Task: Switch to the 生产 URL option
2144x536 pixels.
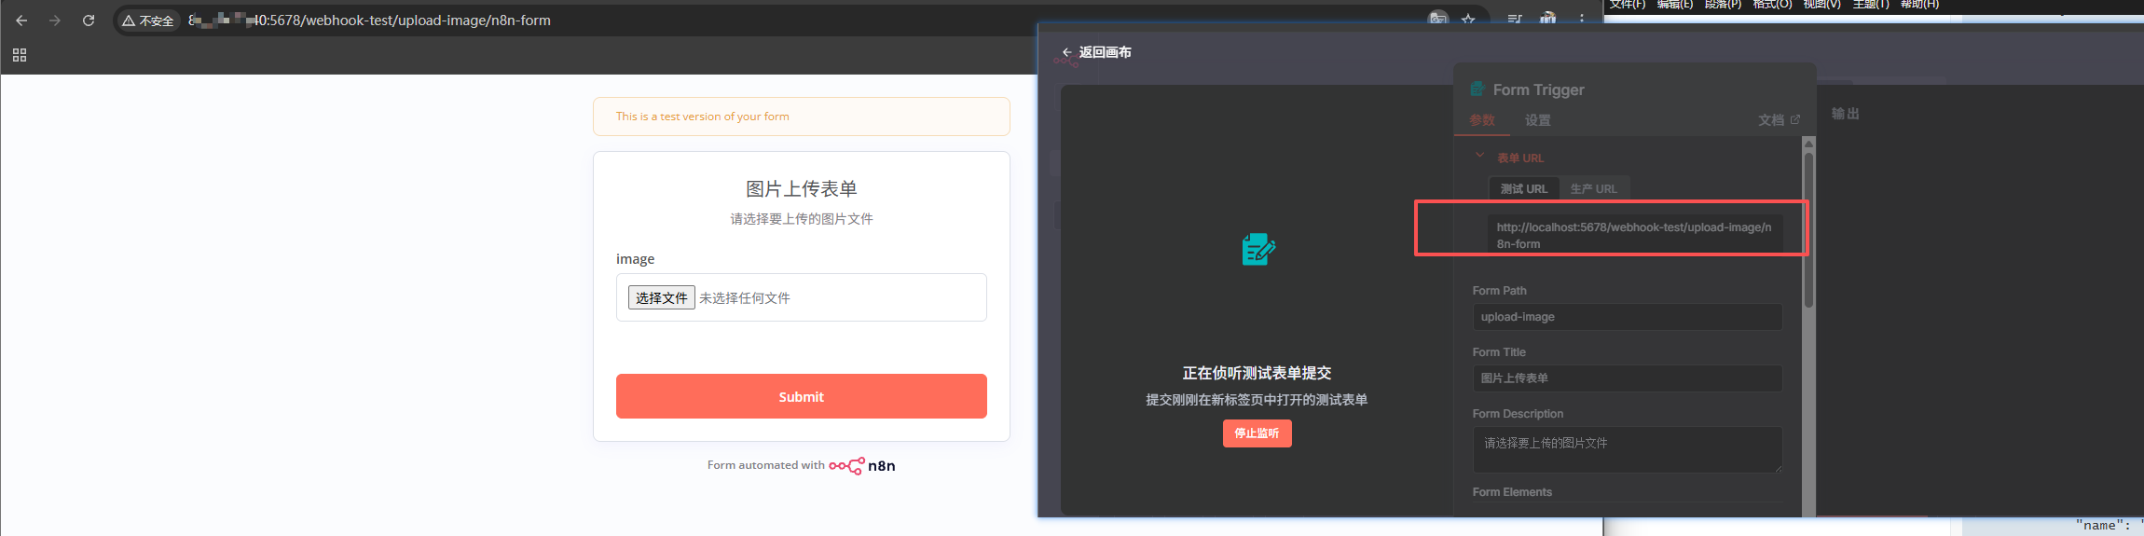Action: [1593, 189]
